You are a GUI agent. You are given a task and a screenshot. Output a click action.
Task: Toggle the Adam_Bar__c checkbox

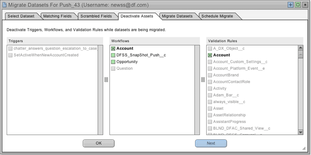pyautogui.click(x=210, y=95)
